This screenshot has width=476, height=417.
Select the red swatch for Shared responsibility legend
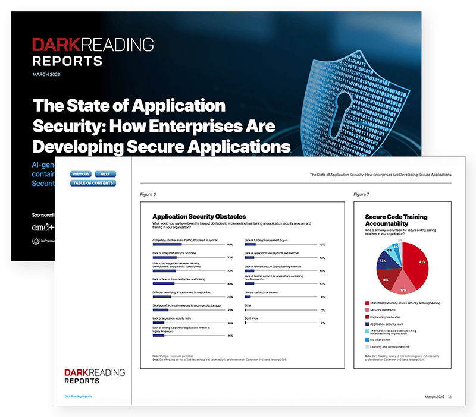(x=367, y=303)
